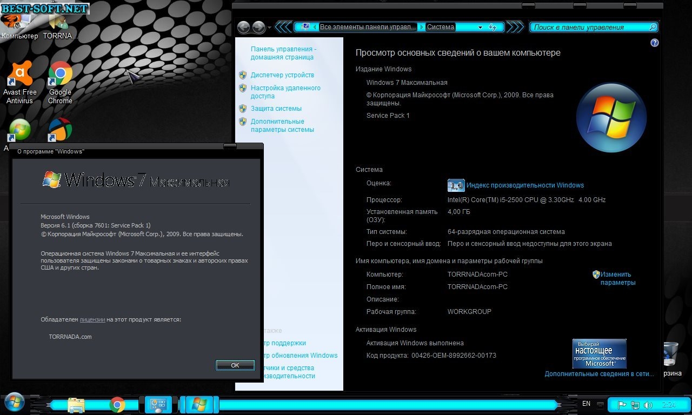Open network tray icon
Screen dimensions: 692x415
[636, 405]
